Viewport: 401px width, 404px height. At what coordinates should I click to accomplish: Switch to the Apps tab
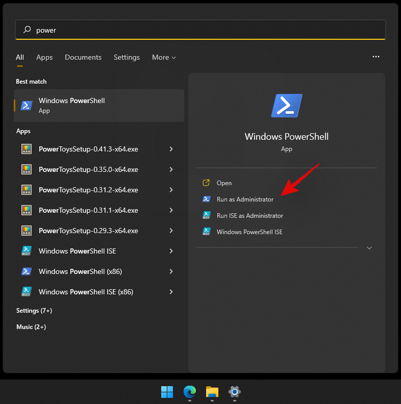(x=44, y=57)
